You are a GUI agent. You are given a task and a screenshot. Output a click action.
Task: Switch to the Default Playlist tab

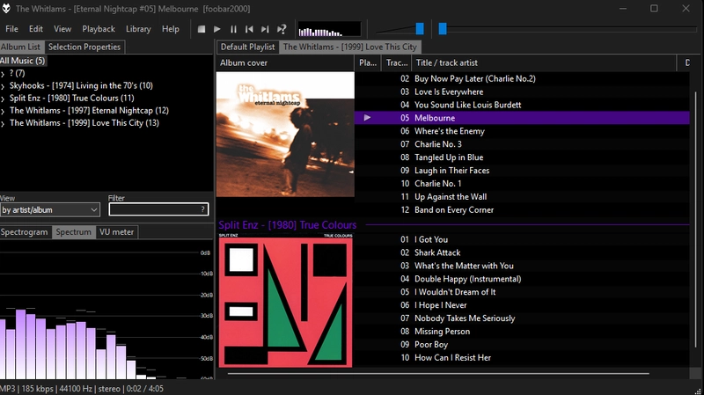coord(247,47)
